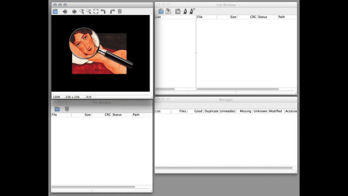This screenshot has width=348, height=196.
Task: Sort Manager by Missing column
Action: point(244,111)
